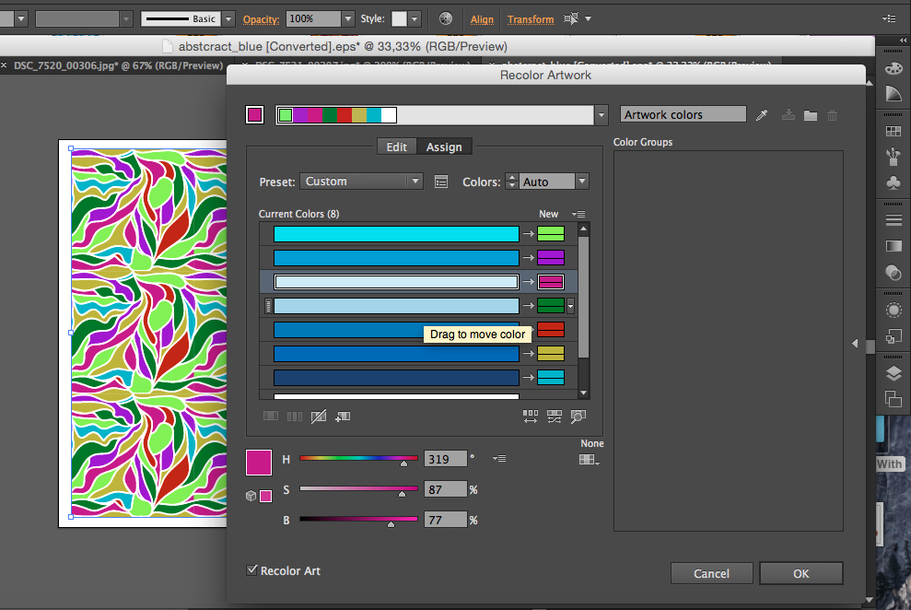Switch to DSC_7520_00306.jpg document tab

(118, 65)
